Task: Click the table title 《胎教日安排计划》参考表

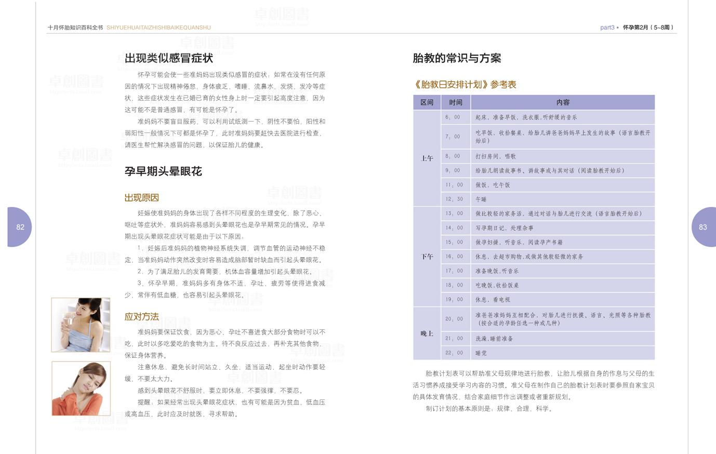Action: click(x=465, y=85)
